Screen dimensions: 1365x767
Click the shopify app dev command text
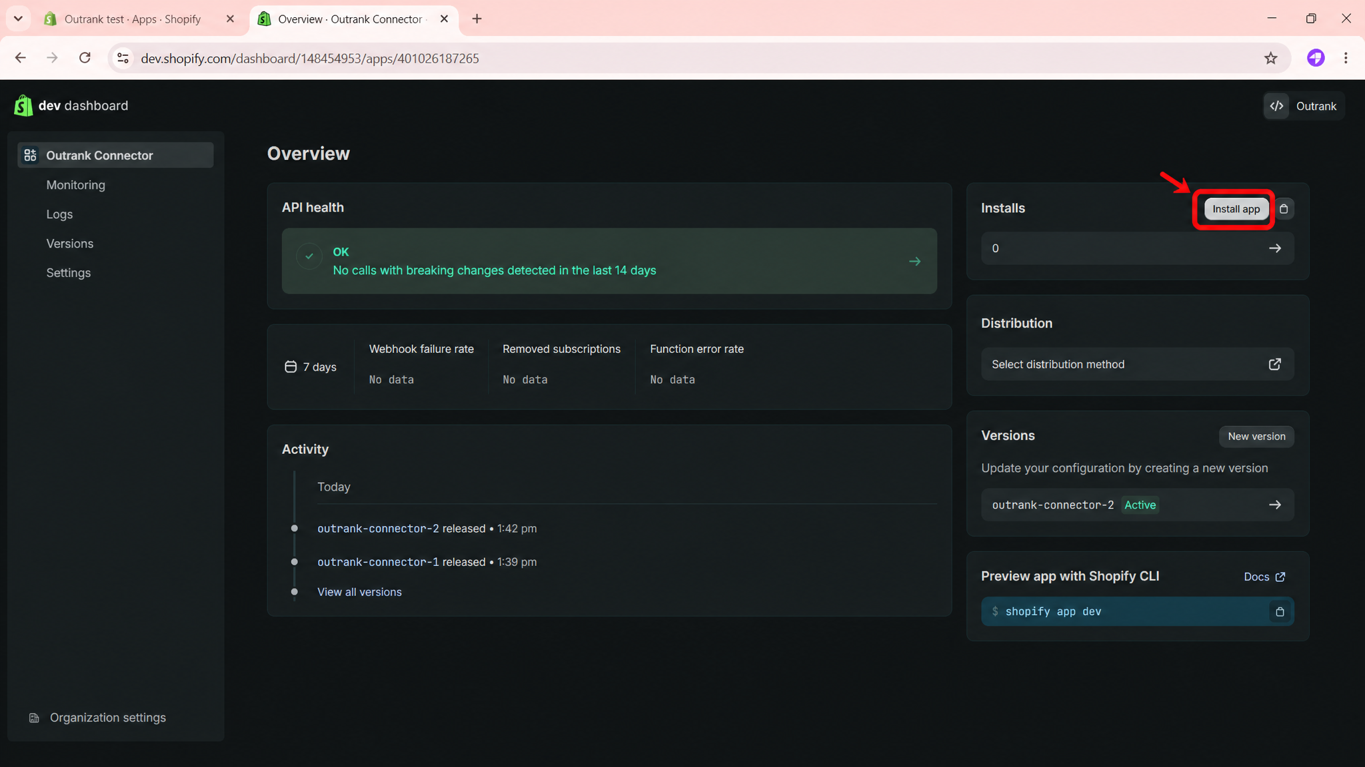pyautogui.click(x=1053, y=612)
